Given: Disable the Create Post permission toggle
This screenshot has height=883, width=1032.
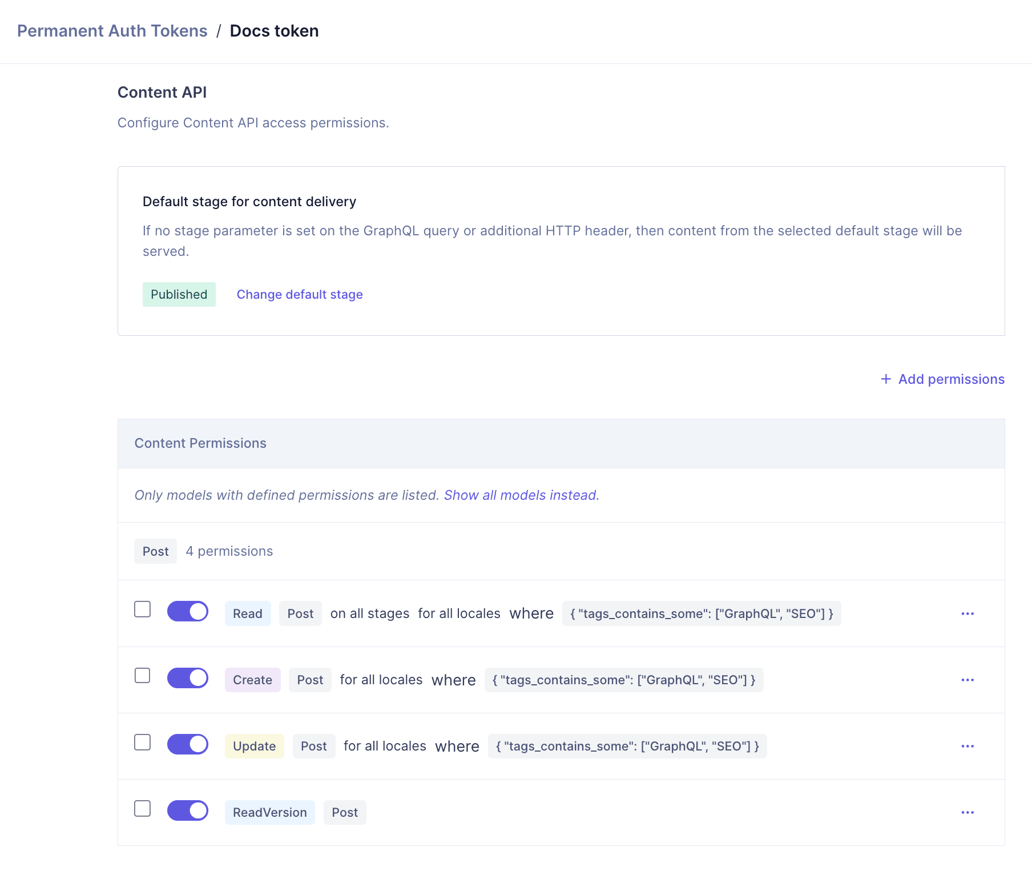Looking at the screenshot, I should tap(188, 678).
